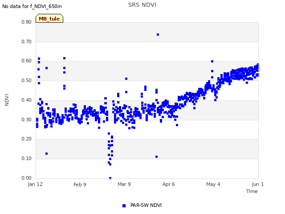Click the May 4 x-axis label
Screen dimensions: 285x214
[x=213, y=184]
